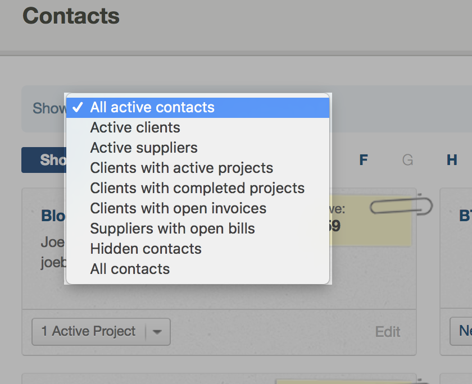This screenshot has height=384, width=472.
Task: Select Suppliers with open bills option
Action: 173,228
